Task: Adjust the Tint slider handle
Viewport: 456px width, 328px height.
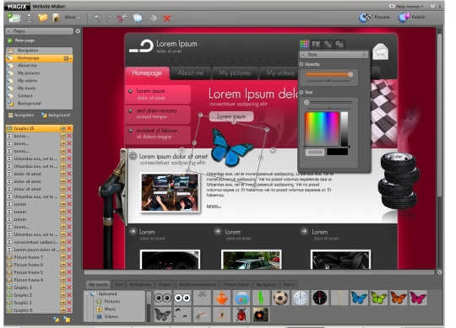Action: pyautogui.click(x=307, y=102)
